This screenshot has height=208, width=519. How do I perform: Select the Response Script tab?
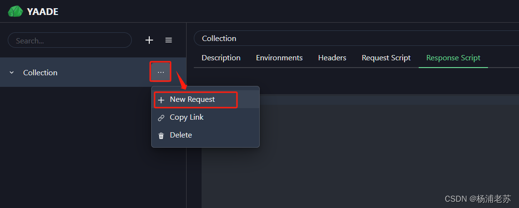[454, 58]
